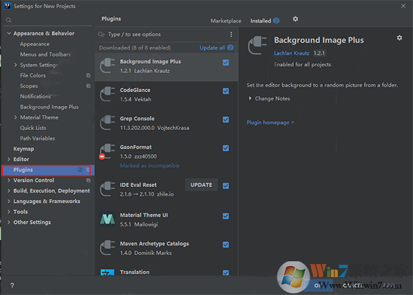
Task: Disable the GsonFormat plugin checkbox
Action: (x=226, y=148)
